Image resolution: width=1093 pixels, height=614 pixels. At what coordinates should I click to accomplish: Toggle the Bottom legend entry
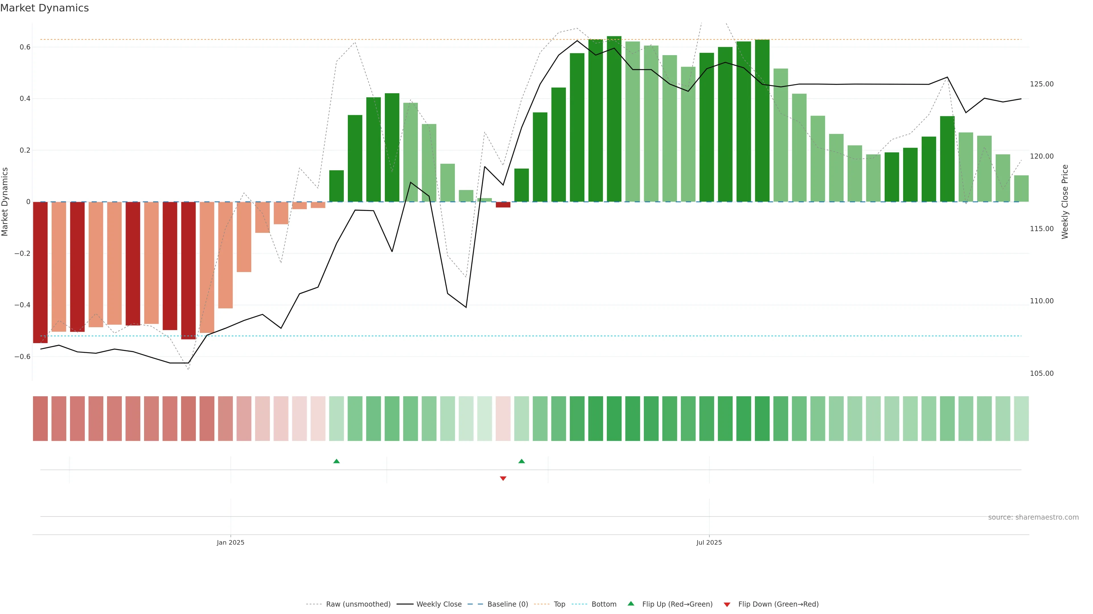[x=604, y=604]
